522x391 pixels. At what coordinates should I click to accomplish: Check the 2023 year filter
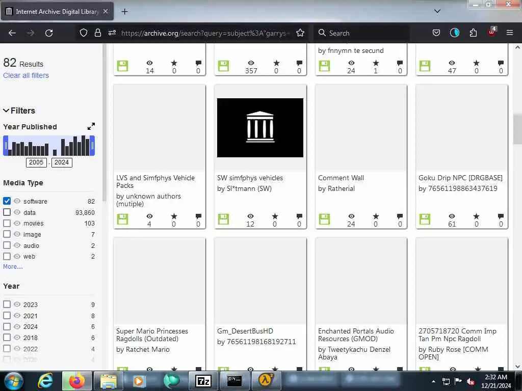7,304
